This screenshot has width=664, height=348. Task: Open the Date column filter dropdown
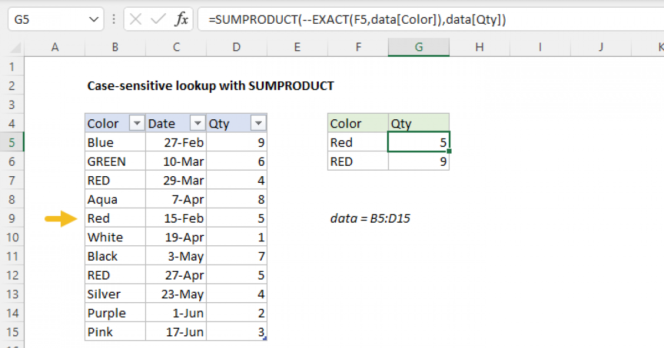(197, 123)
